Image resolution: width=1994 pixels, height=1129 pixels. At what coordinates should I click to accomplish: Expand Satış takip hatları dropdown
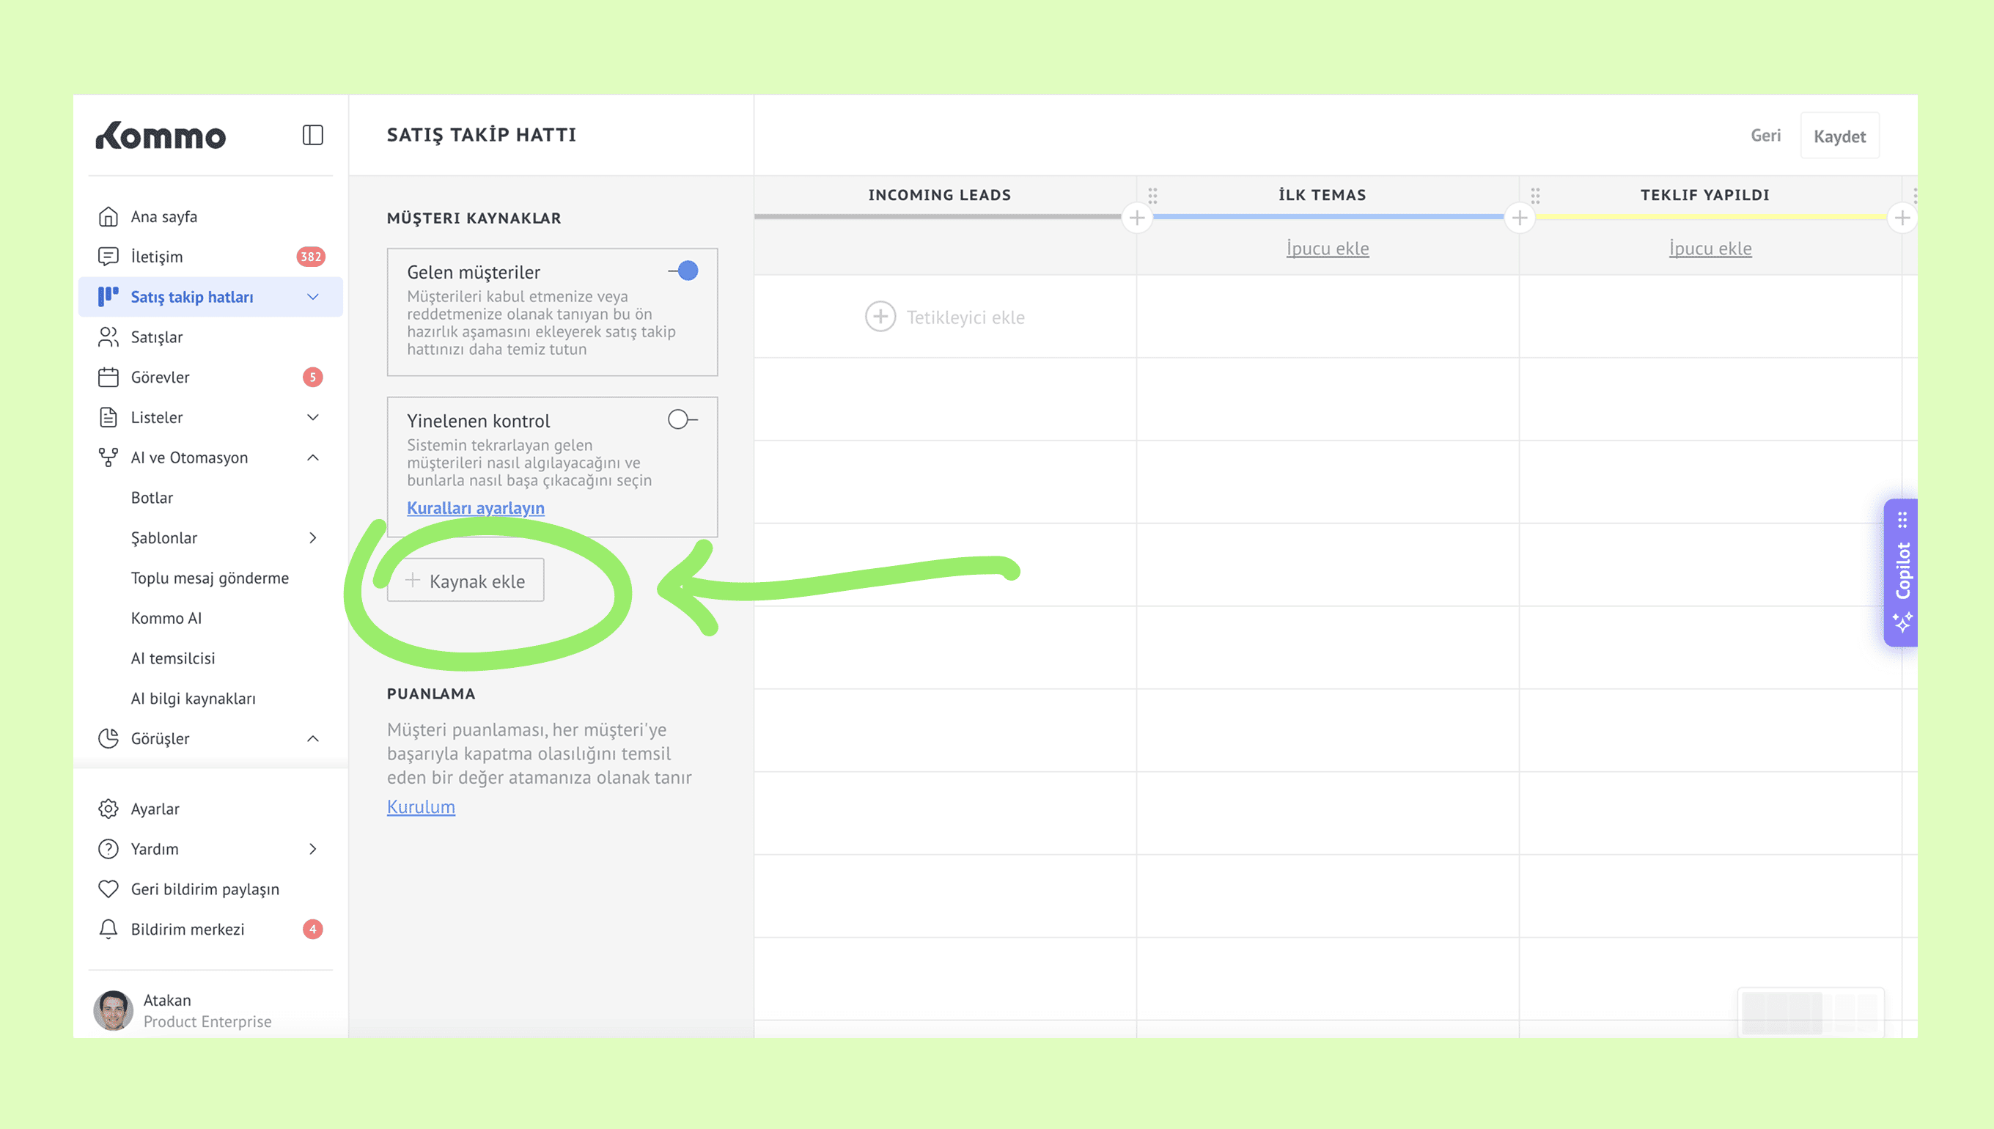click(x=312, y=297)
